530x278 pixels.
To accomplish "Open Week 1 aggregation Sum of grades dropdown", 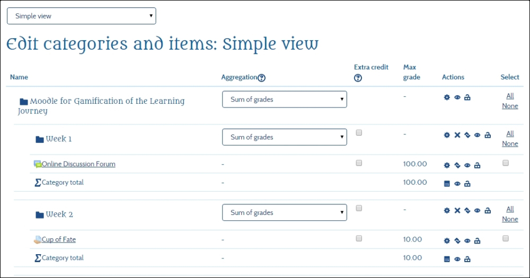I will pyautogui.click(x=284, y=137).
